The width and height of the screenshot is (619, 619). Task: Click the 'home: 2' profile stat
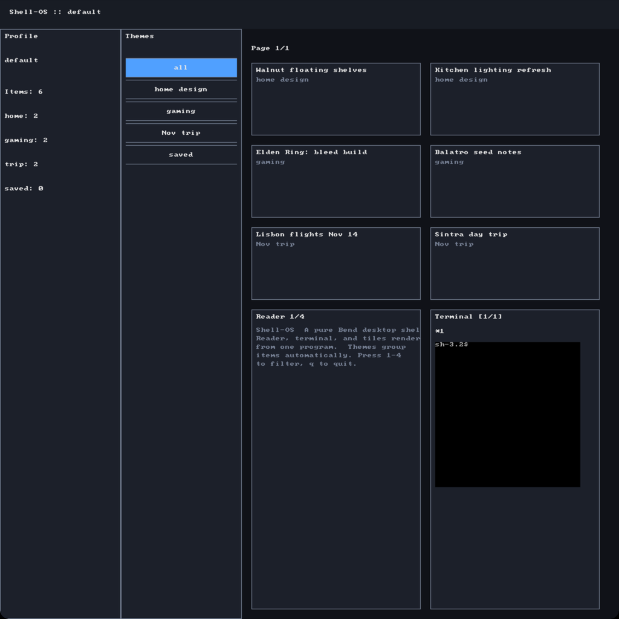(x=21, y=115)
